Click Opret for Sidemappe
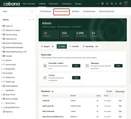Viewport: 131px width, 119px height. pos(118,66)
